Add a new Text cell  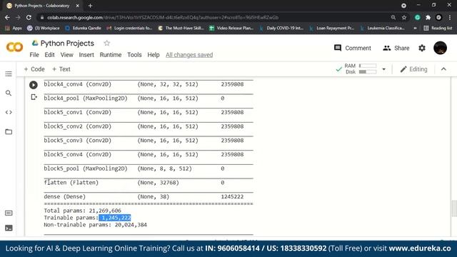61,69
